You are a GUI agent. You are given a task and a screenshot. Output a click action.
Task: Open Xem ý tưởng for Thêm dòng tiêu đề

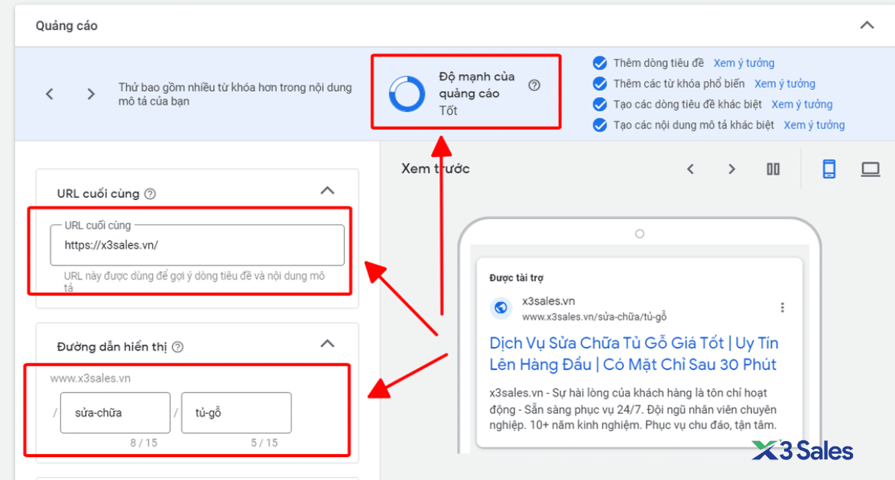click(744, 63)
